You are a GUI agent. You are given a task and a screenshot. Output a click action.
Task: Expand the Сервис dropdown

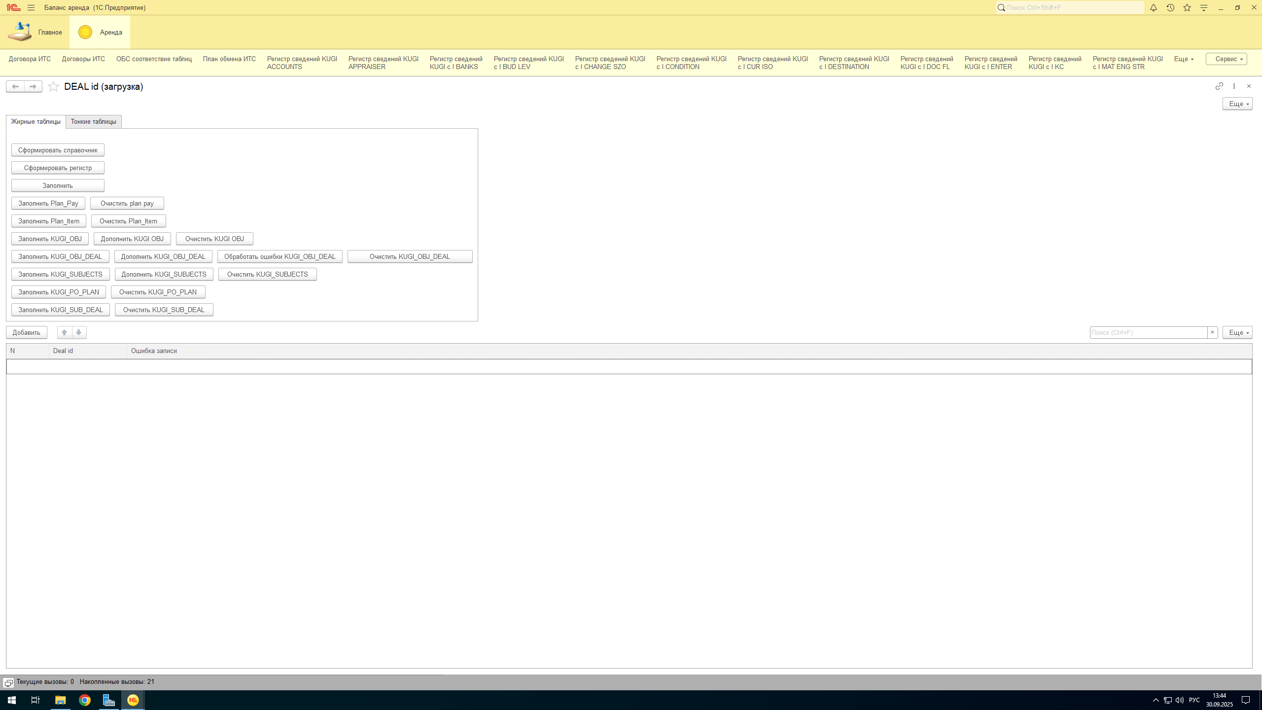click(x=1226, y=59)
